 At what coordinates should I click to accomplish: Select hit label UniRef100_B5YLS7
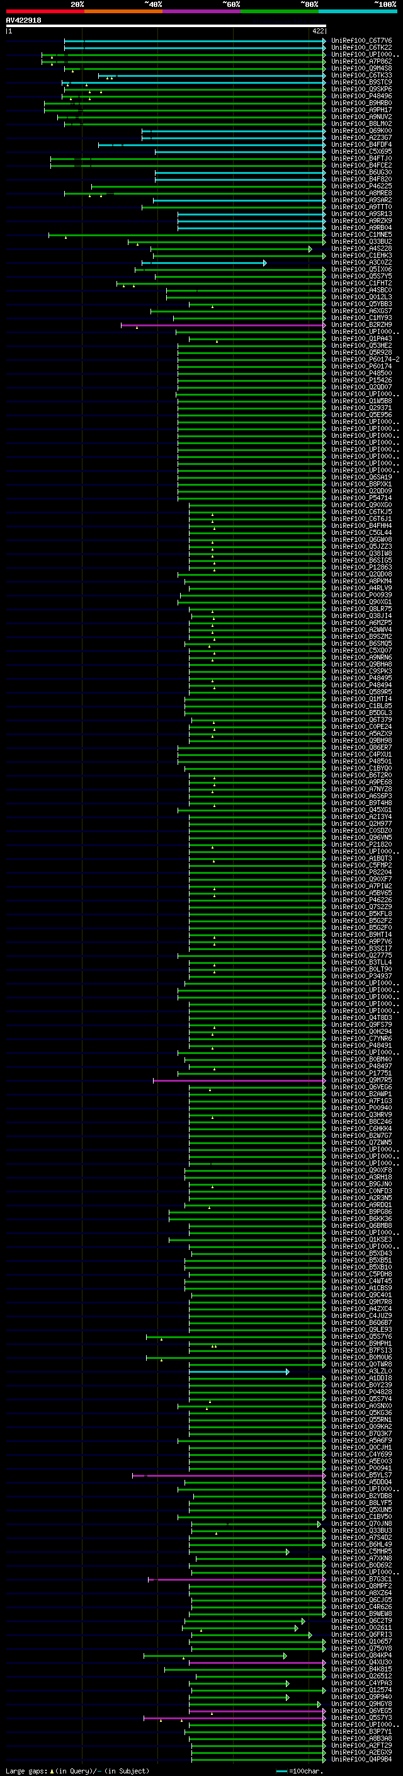tap(361, 1475)
